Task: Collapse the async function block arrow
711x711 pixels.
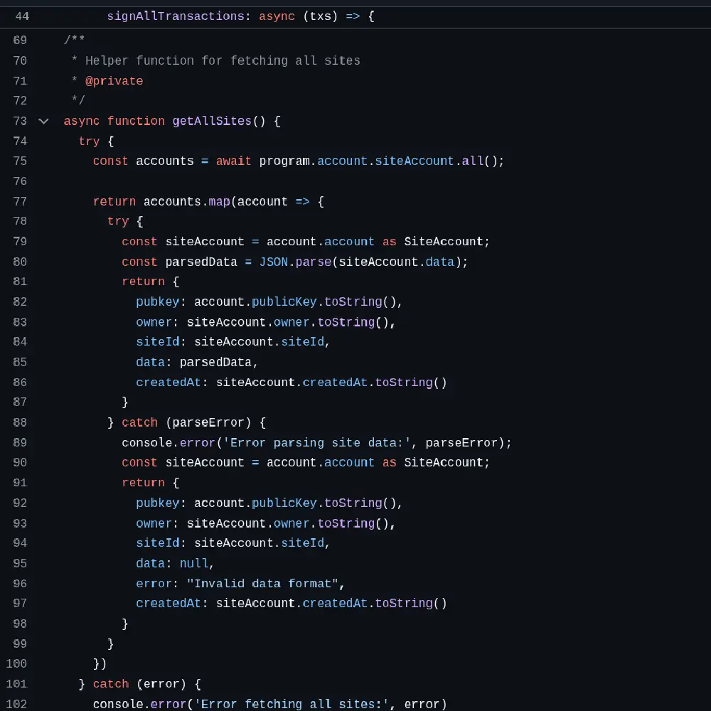Action: [43, 121]
